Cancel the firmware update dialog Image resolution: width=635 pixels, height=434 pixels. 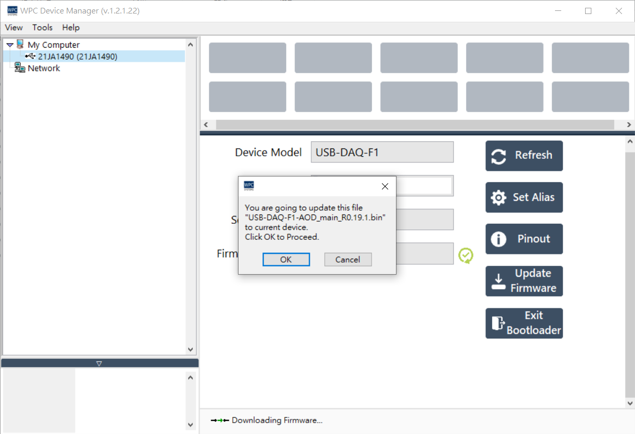pos(348,259)
